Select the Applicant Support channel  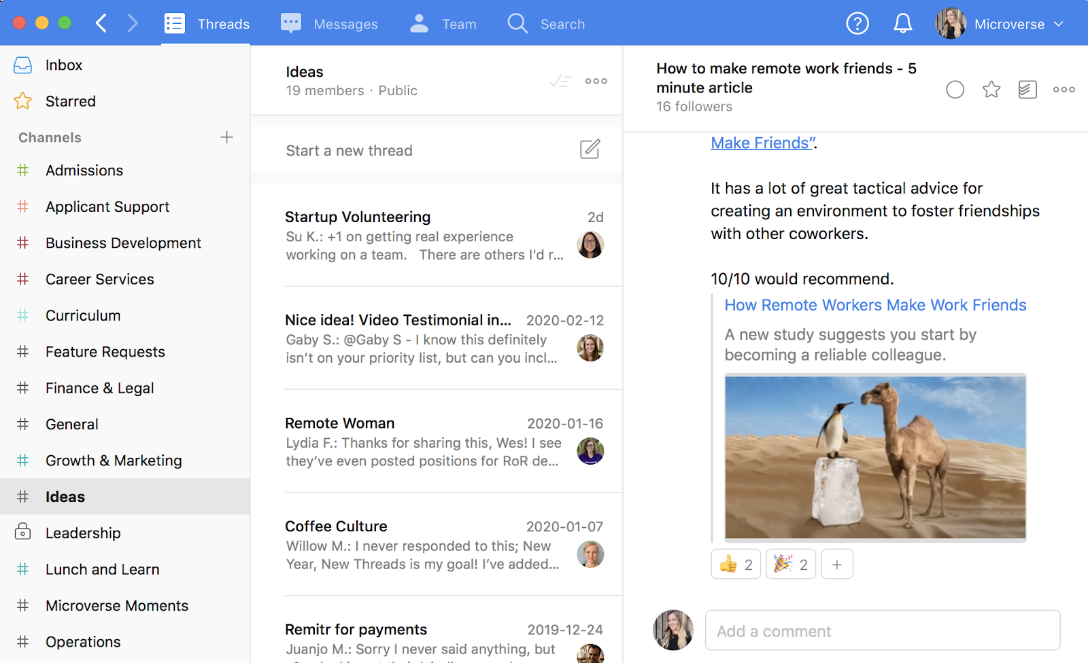pos(125,207)
